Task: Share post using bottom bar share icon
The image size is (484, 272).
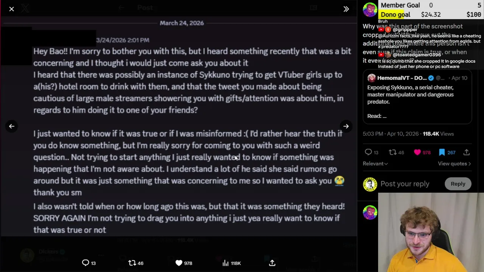Action: [x=272, y=263]
